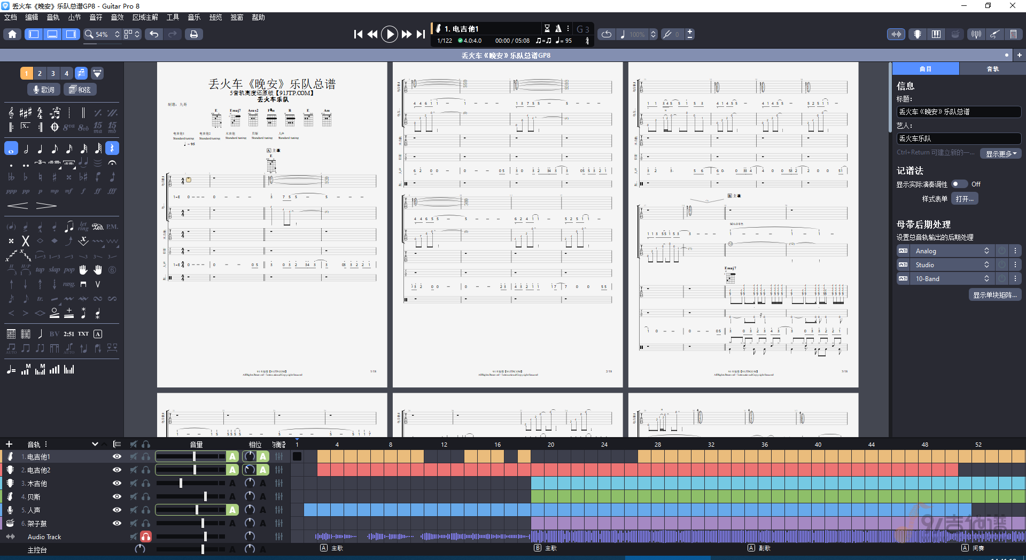Expand the tracks header down chevron
Viewport: 1026px width, 560px height.
point(95,444)
